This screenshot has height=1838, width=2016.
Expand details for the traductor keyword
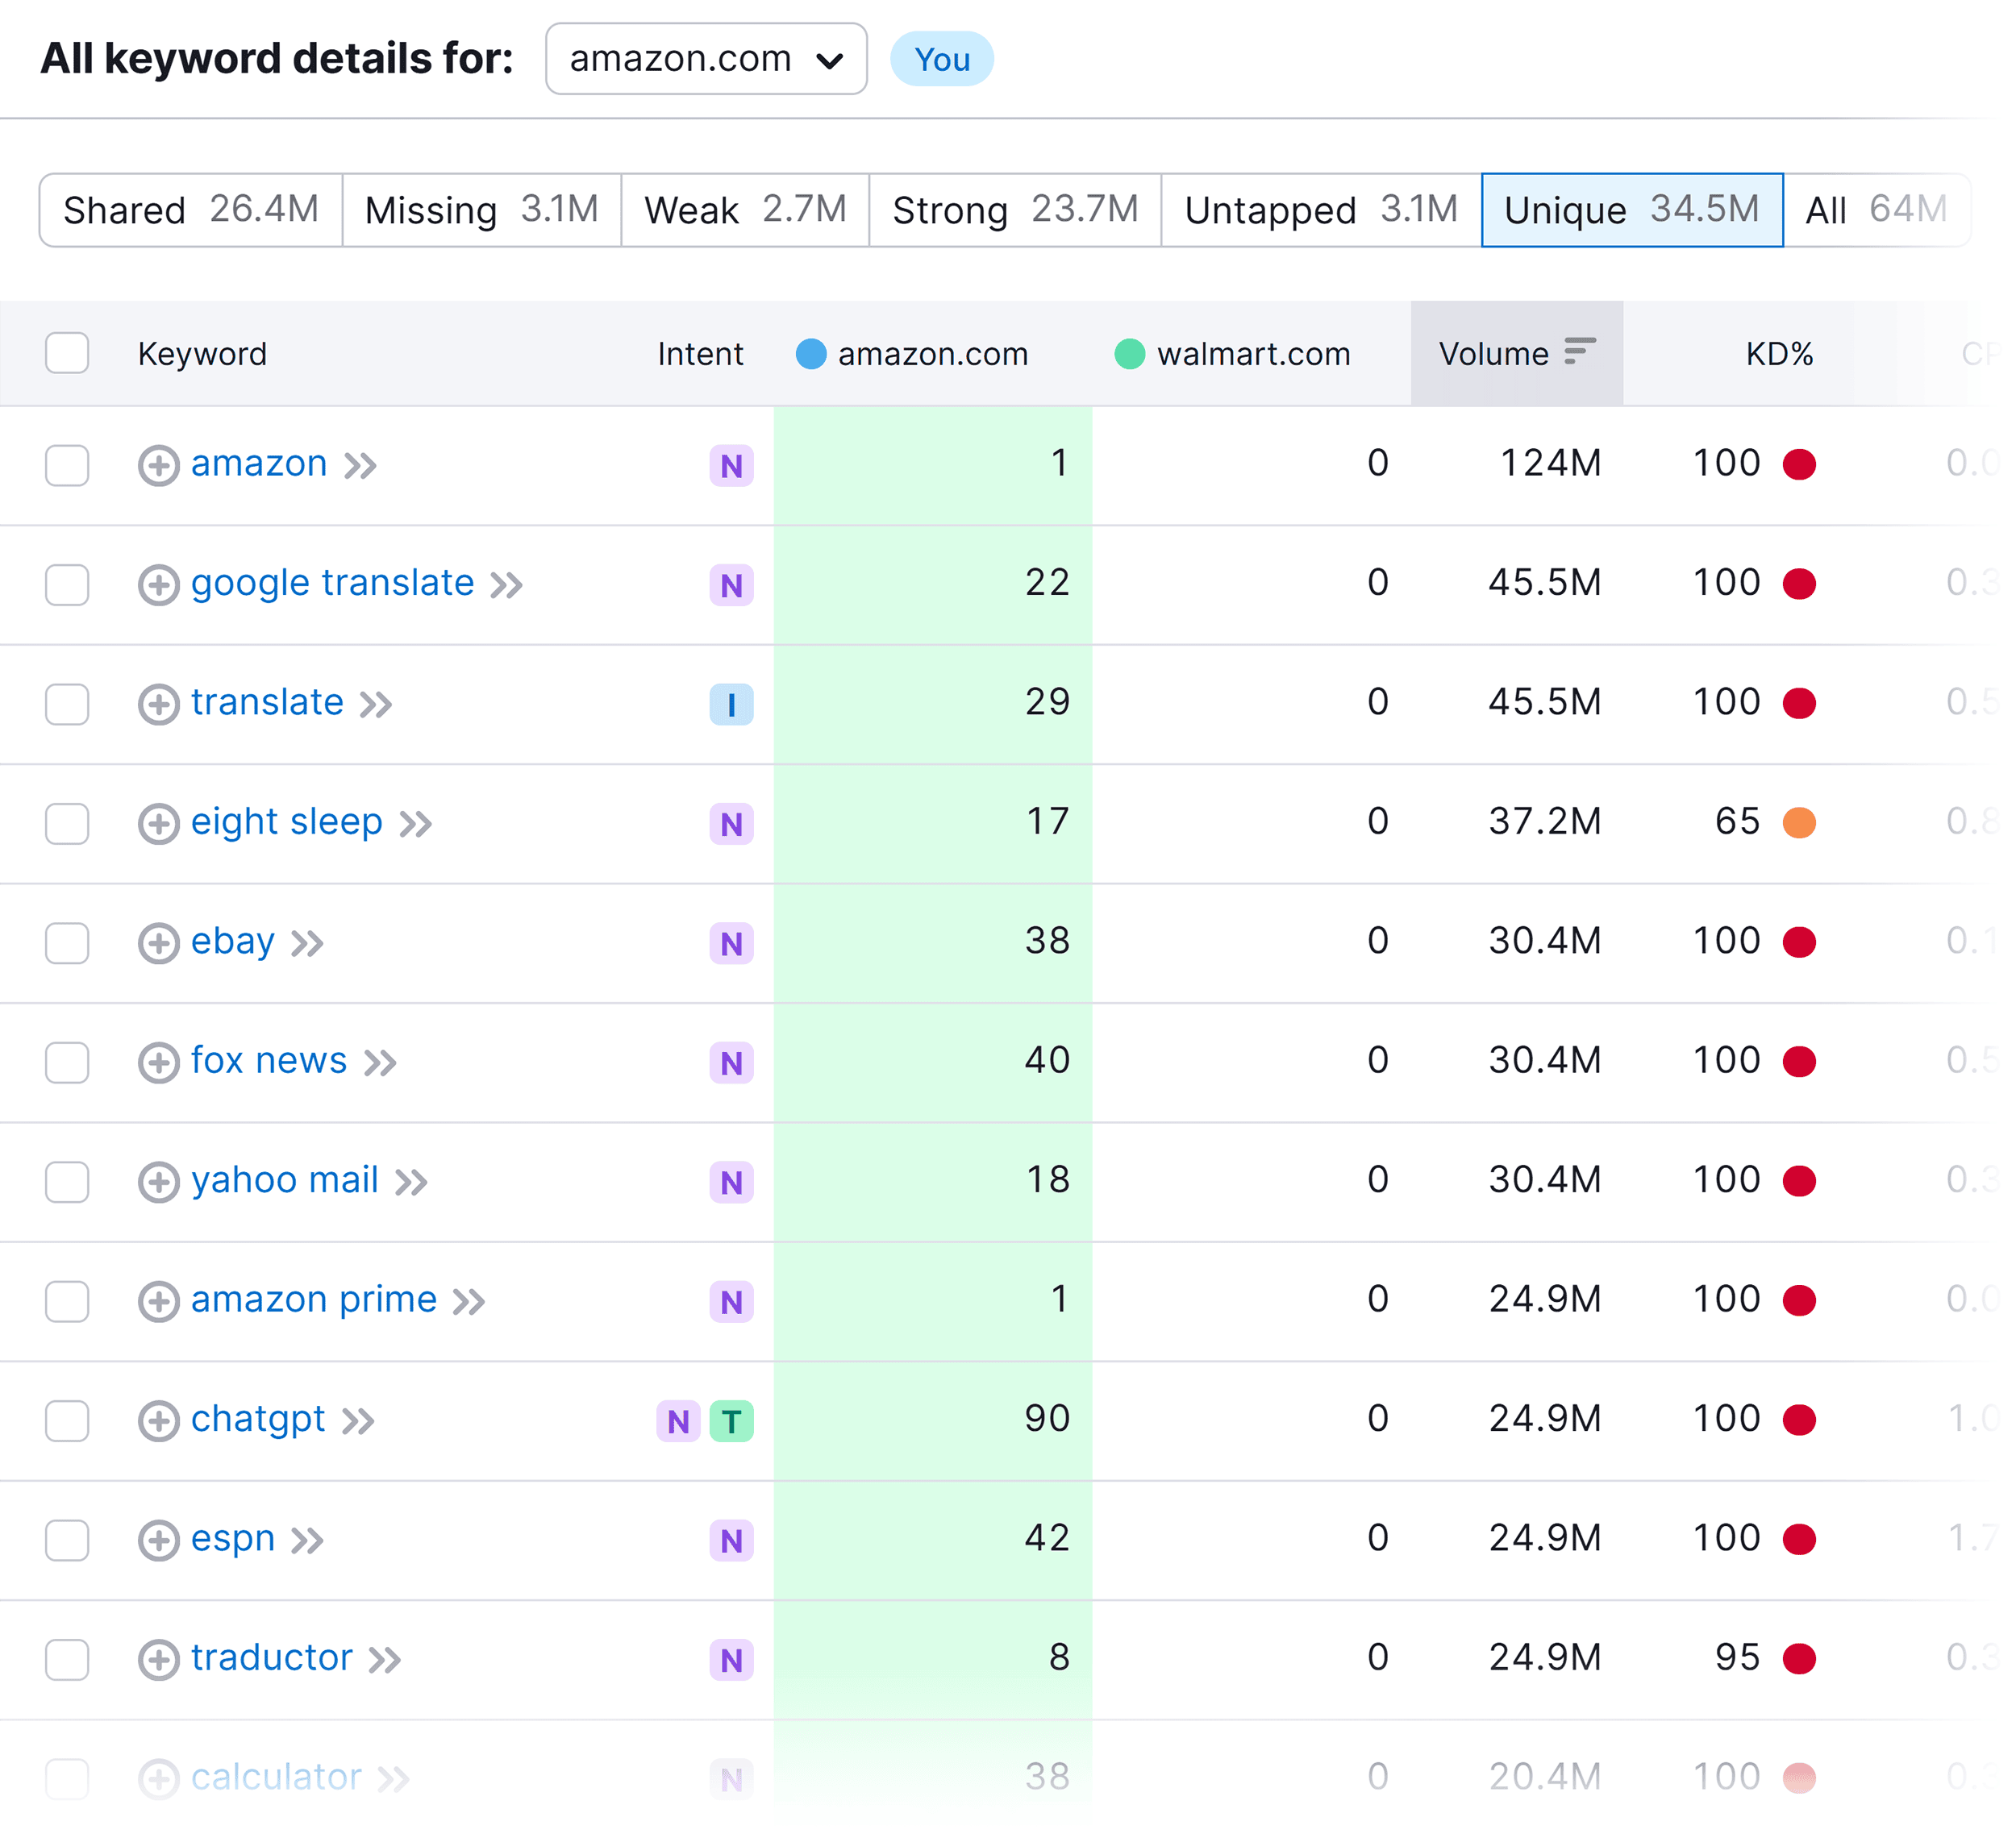158,1659
